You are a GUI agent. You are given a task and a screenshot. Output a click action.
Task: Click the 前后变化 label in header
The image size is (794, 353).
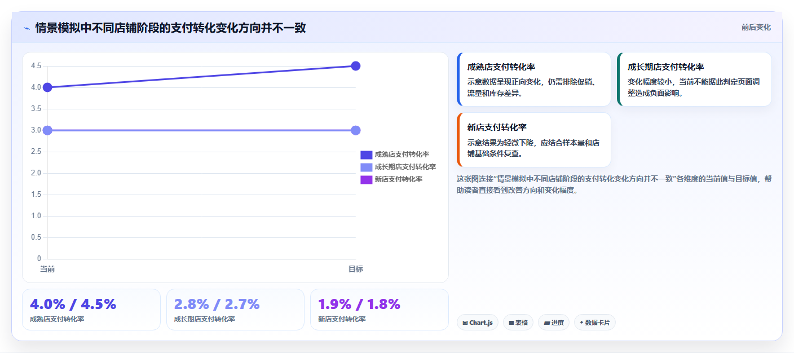pyautogui.click(x=756, y=28)
